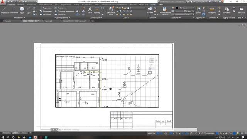Select the Text (Текст) annotation tool

(x=90, y=10)
